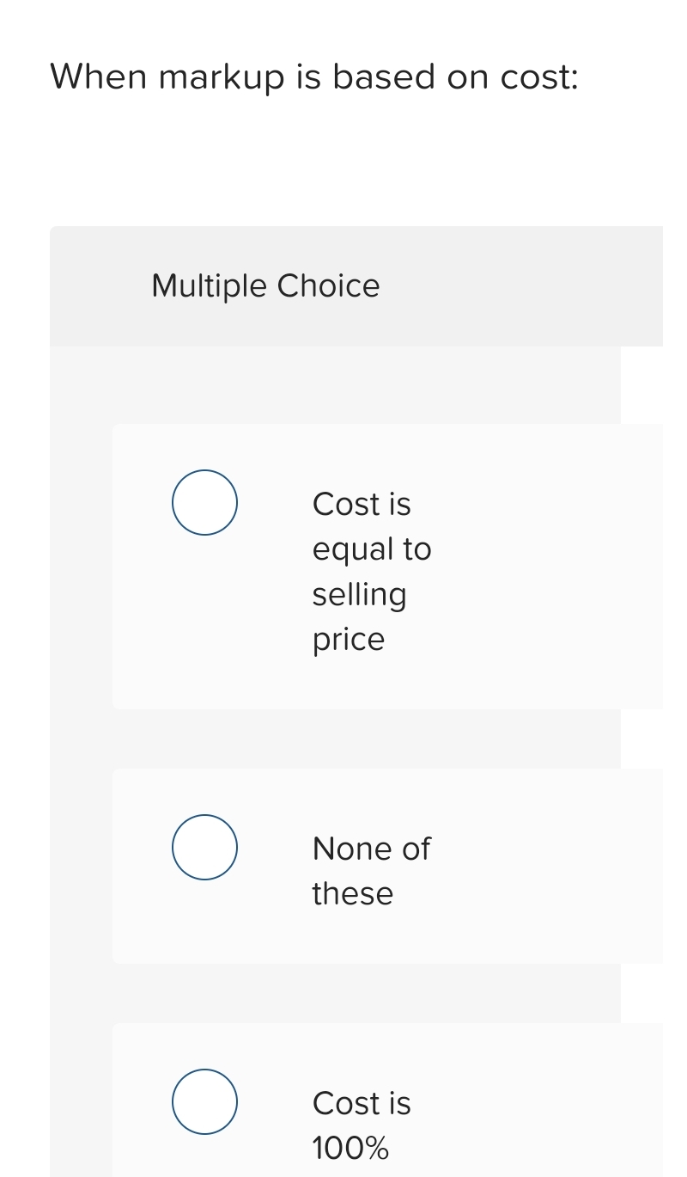The image size is (687, 1177).
Task: Choose the answer Cost is equal to selling price
Action: tap(371, 571)
